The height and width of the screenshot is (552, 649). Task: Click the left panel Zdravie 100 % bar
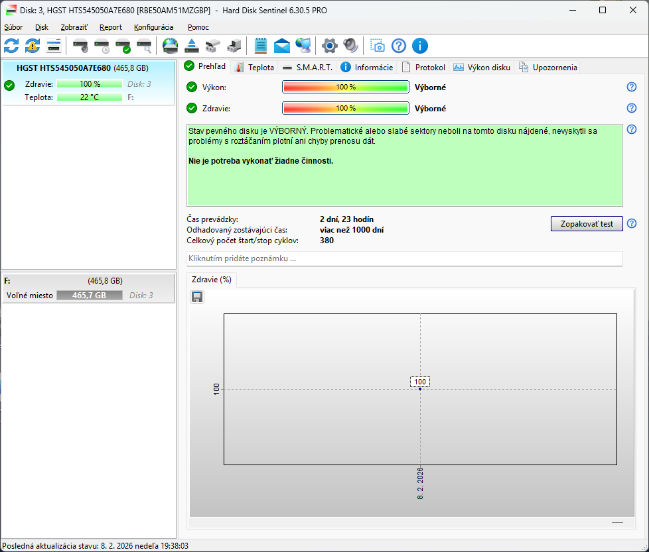click(90, 84)
